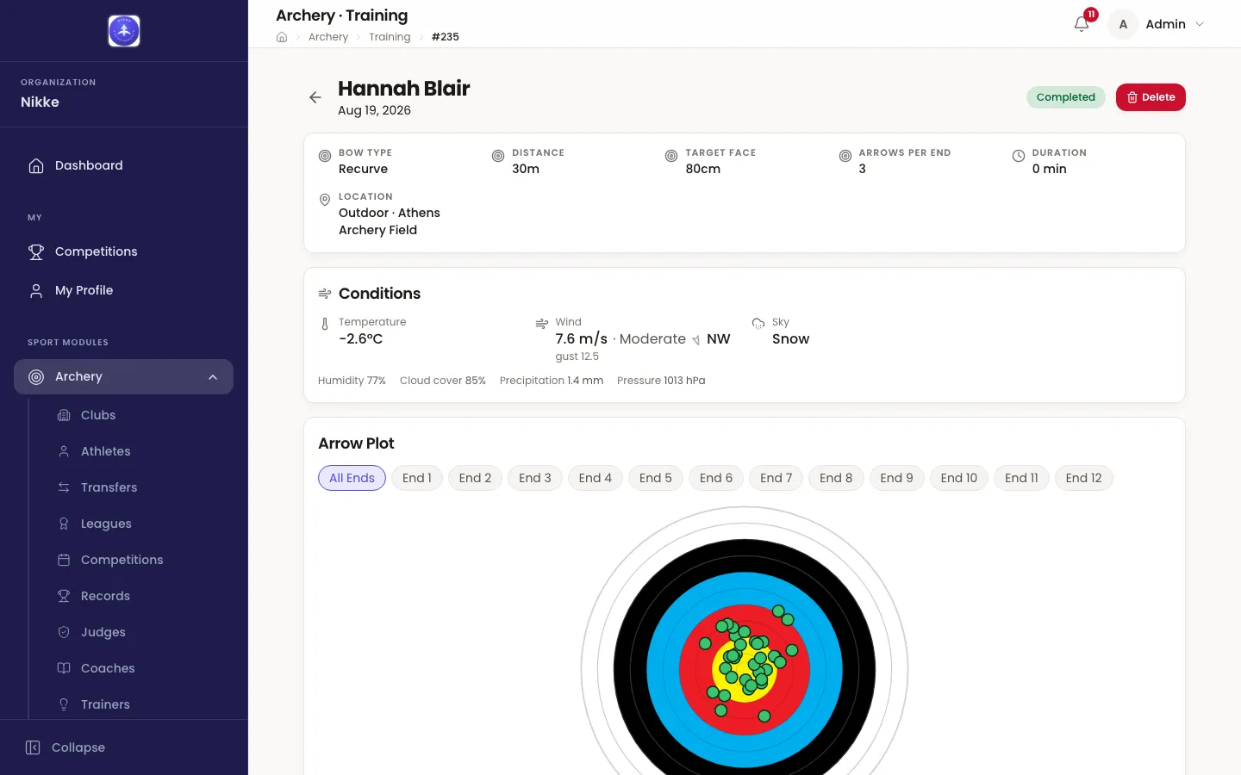Open the Dashboard sidebar item
The height and width of the screenshot is (775, 1241).
pos(124,165)
